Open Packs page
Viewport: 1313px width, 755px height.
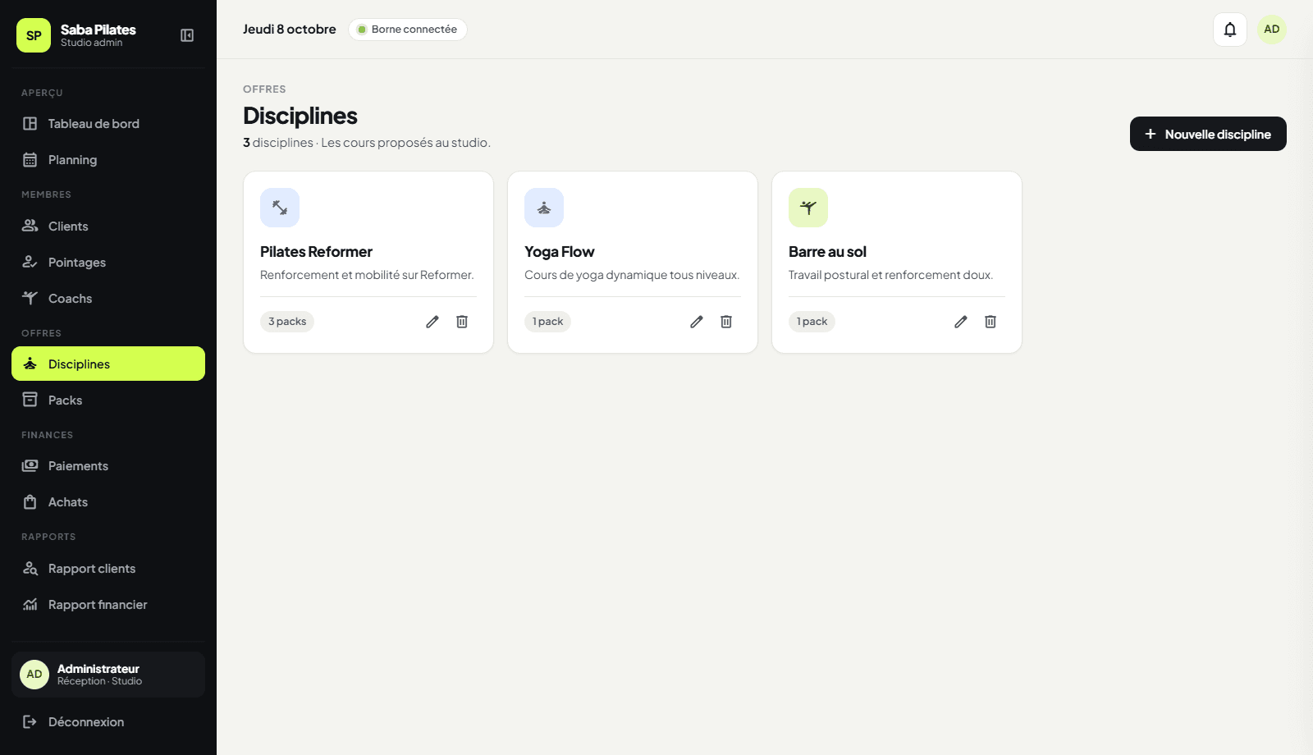click(108, 400)
